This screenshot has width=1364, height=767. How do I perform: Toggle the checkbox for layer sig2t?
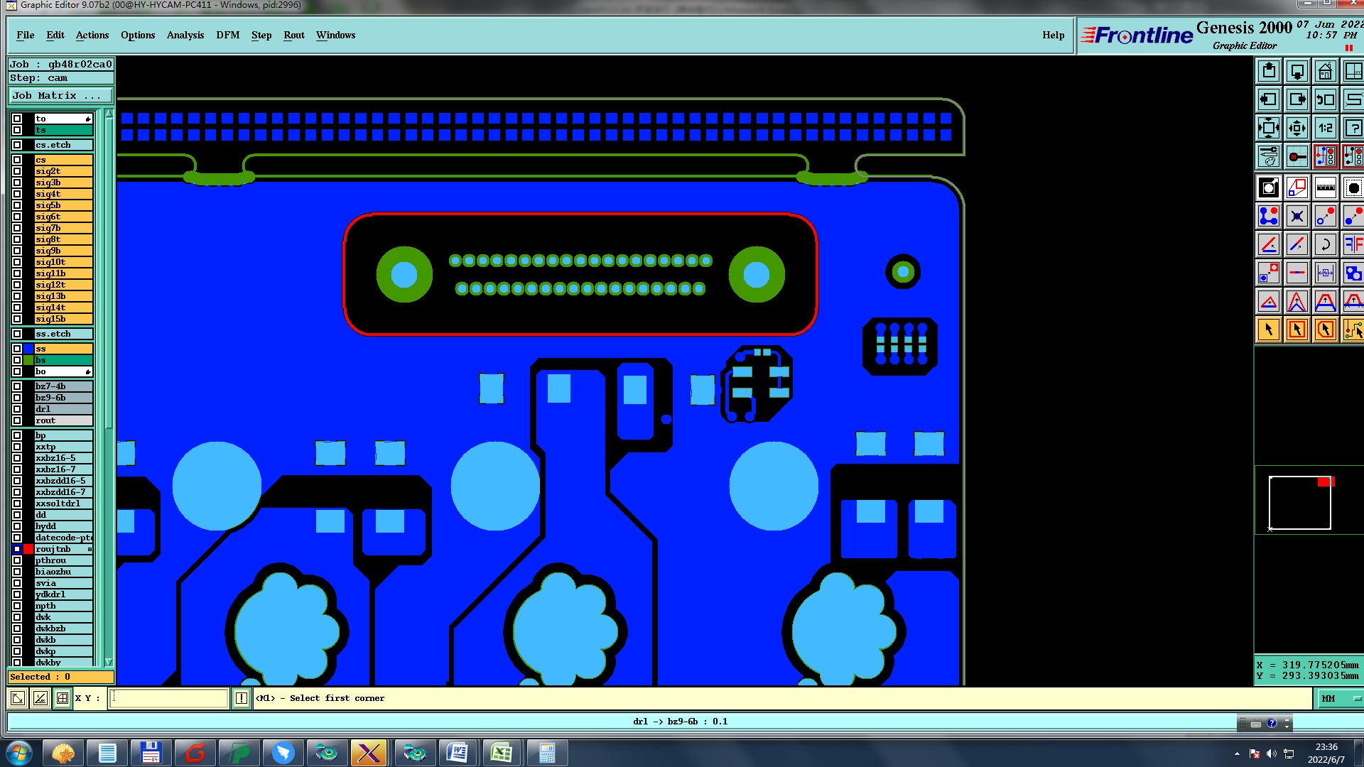pos(17,171)
